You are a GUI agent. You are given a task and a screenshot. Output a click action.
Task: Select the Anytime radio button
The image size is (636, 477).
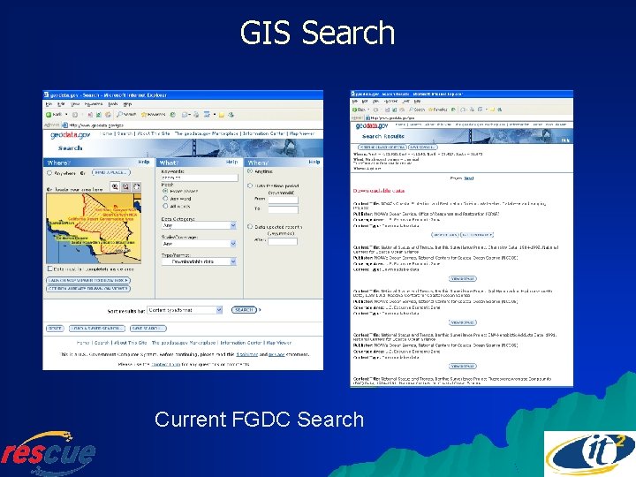coord(250,171)
